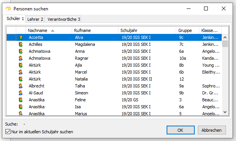Select the row for Anastika Isa
The height and width of the screenshot is (141, 236).
[x=114, y=107]
